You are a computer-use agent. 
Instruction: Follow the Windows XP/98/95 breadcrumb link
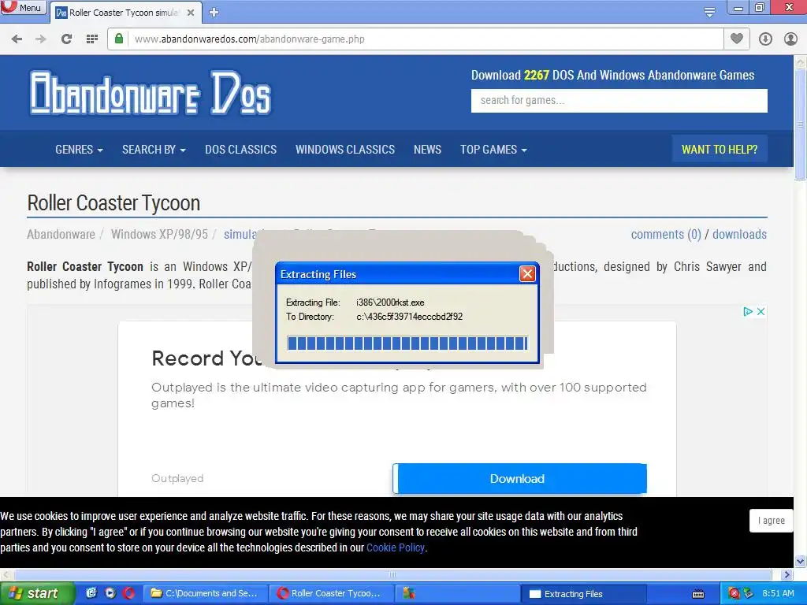coord(159,235)
